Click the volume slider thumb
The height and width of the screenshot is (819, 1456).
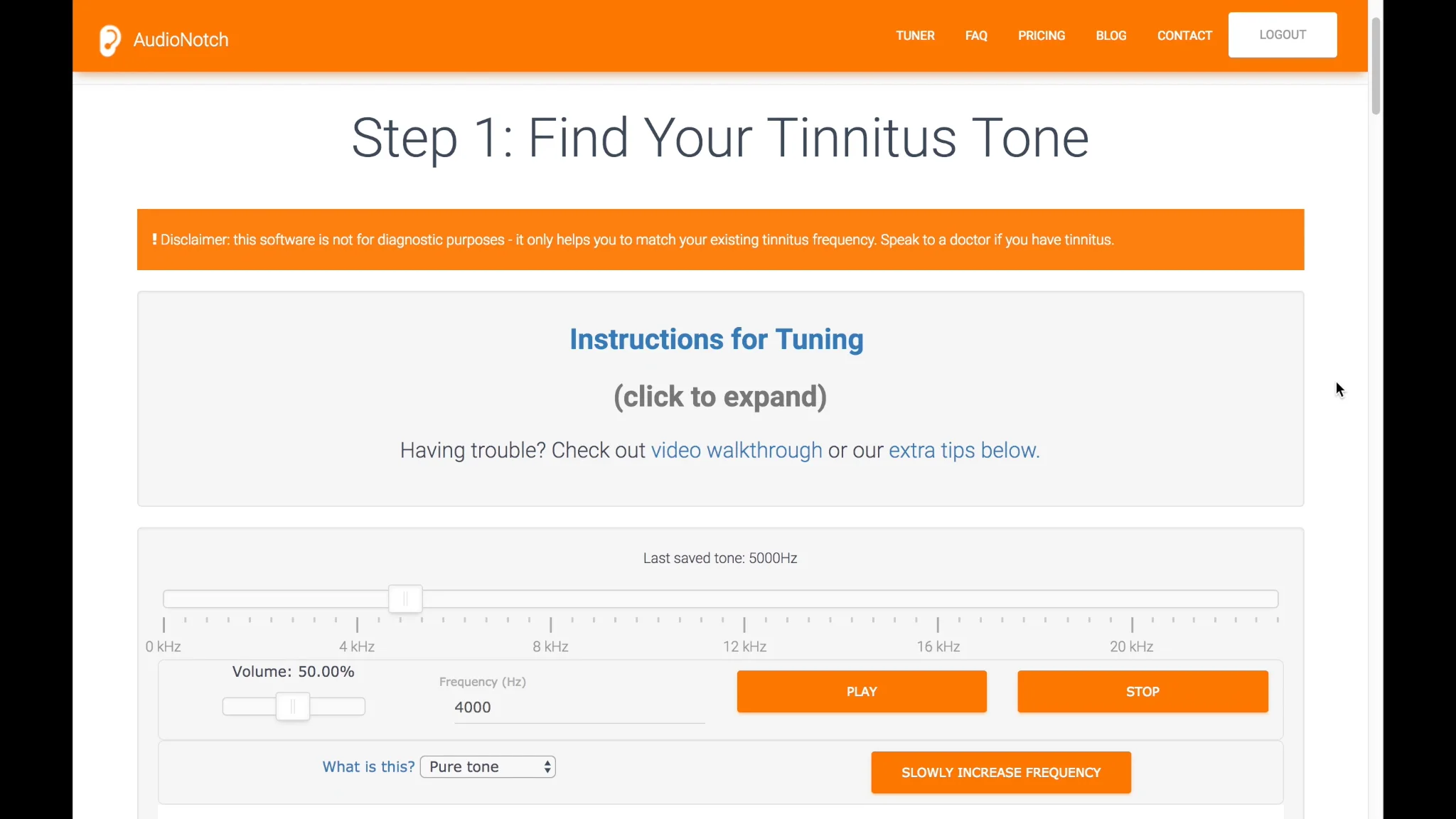coord(293,707)
